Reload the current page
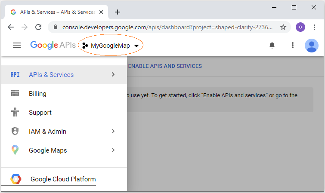Image resolution: width=325 pixels, height=193 pixels. (x=38, y=27)
